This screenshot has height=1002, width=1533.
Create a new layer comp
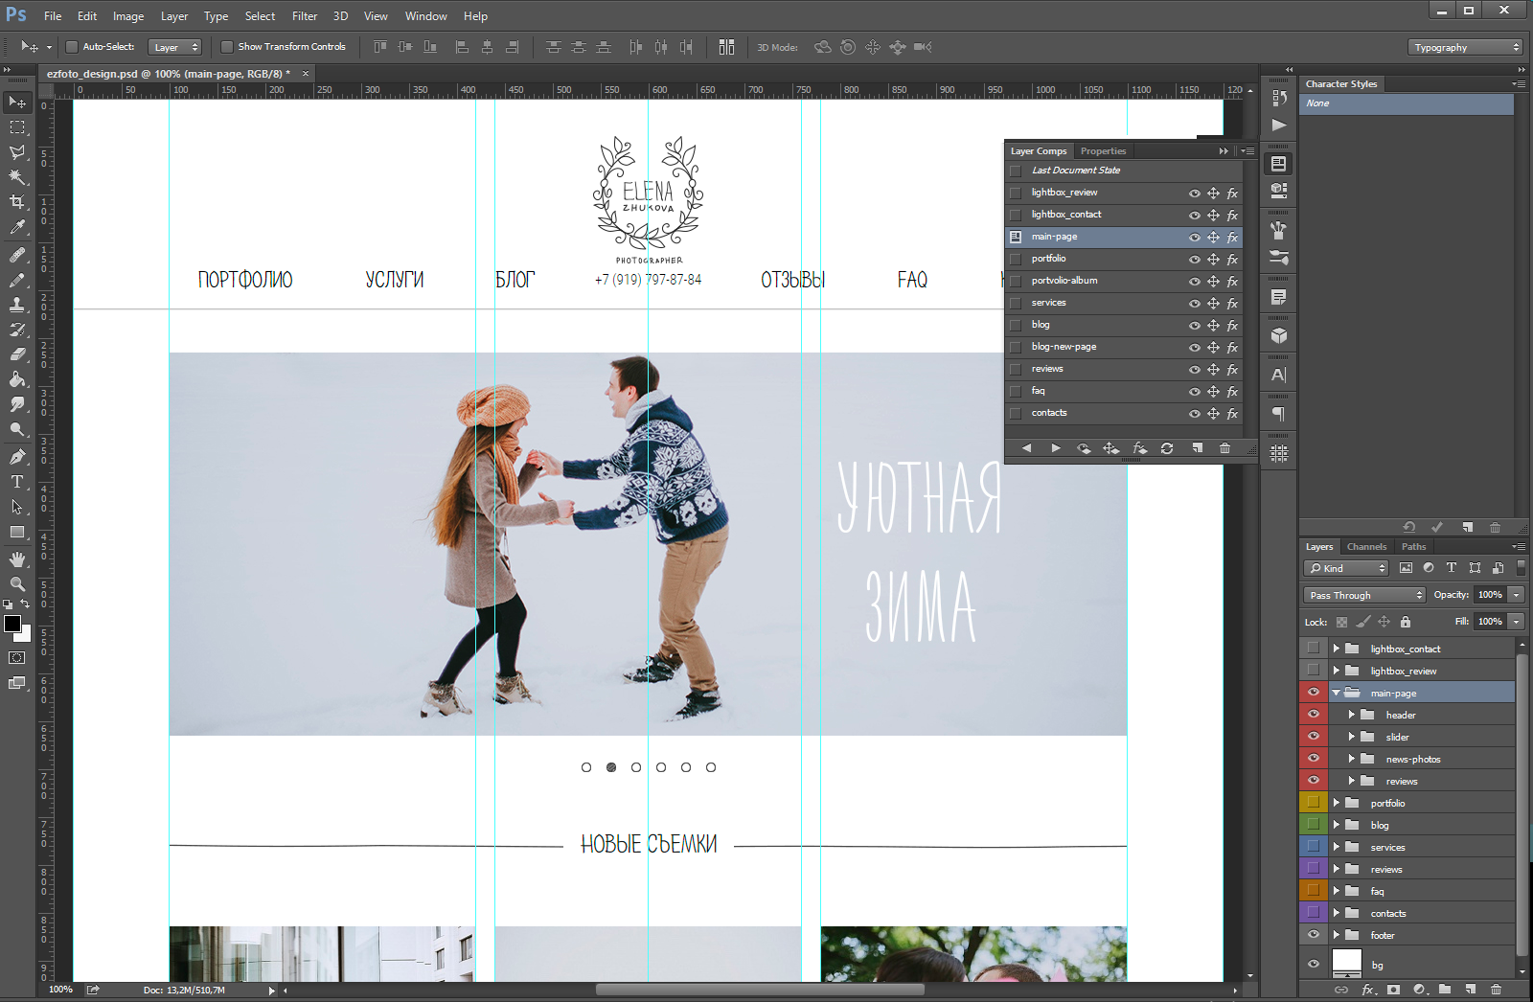pyautogui.click(x=1197, y=448)
